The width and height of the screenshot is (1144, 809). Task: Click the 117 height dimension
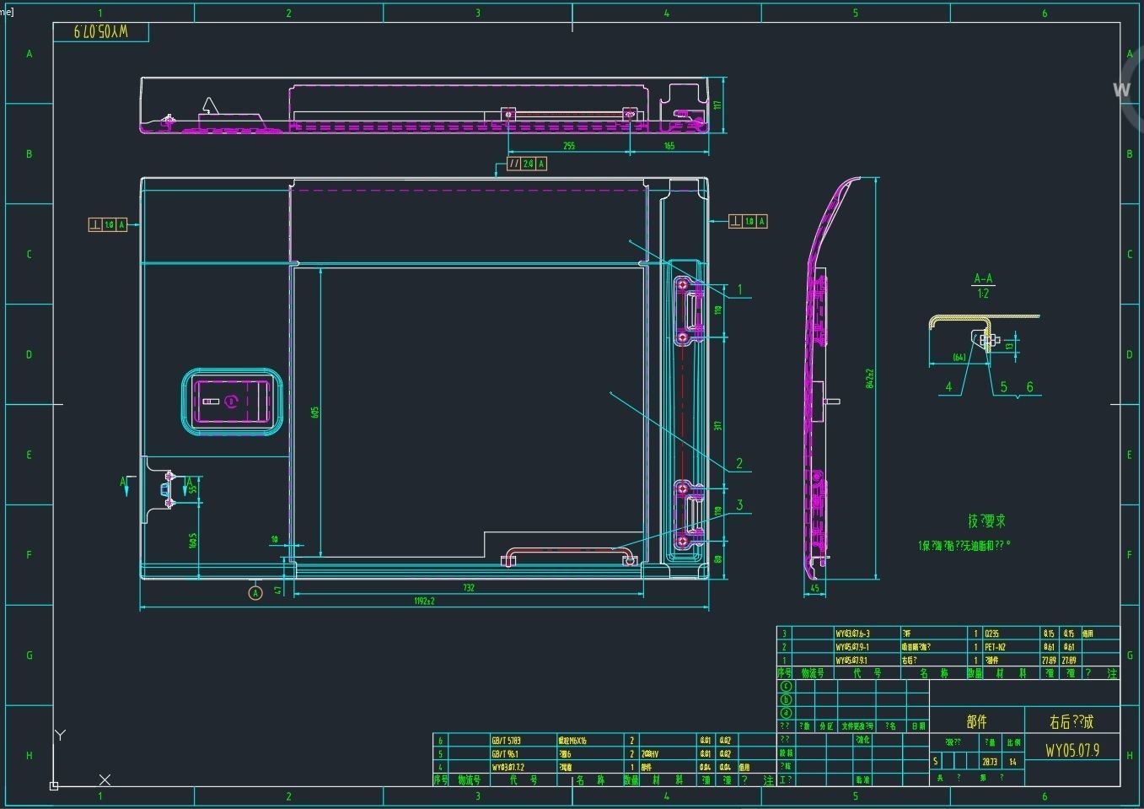click(717, 105)
